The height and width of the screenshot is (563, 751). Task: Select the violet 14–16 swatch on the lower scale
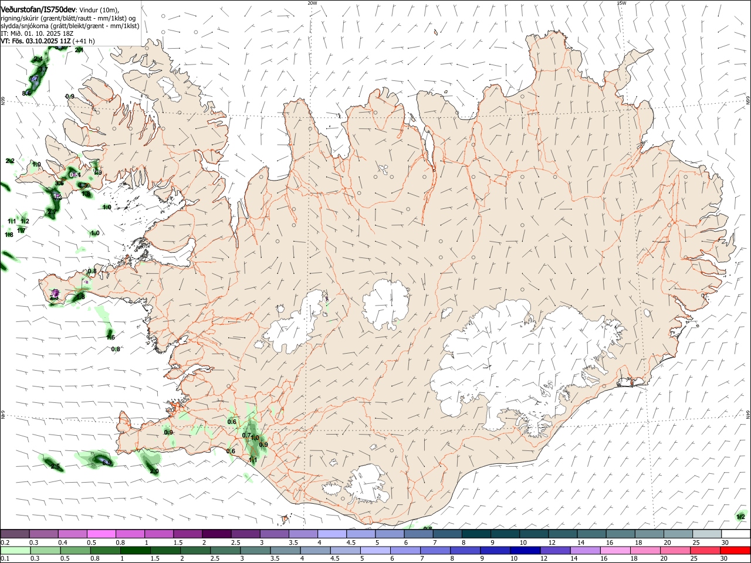(x=586, y=551)
